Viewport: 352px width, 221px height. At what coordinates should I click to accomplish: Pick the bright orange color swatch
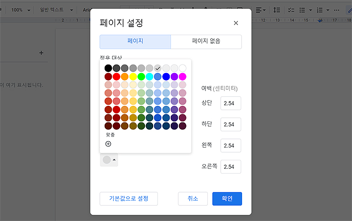click(x=125, y=76)
